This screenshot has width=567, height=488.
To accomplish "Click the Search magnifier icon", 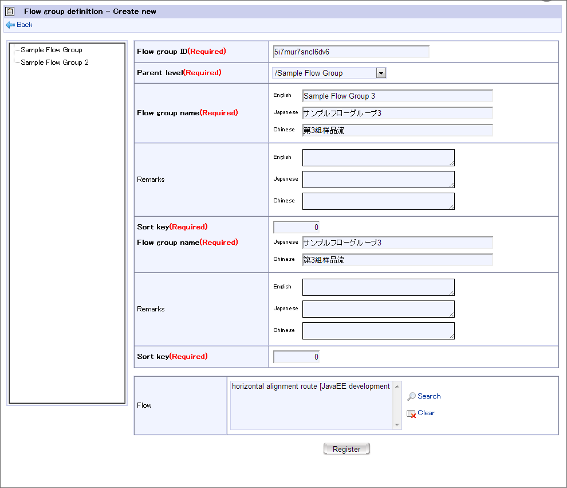I will (411, 396).
